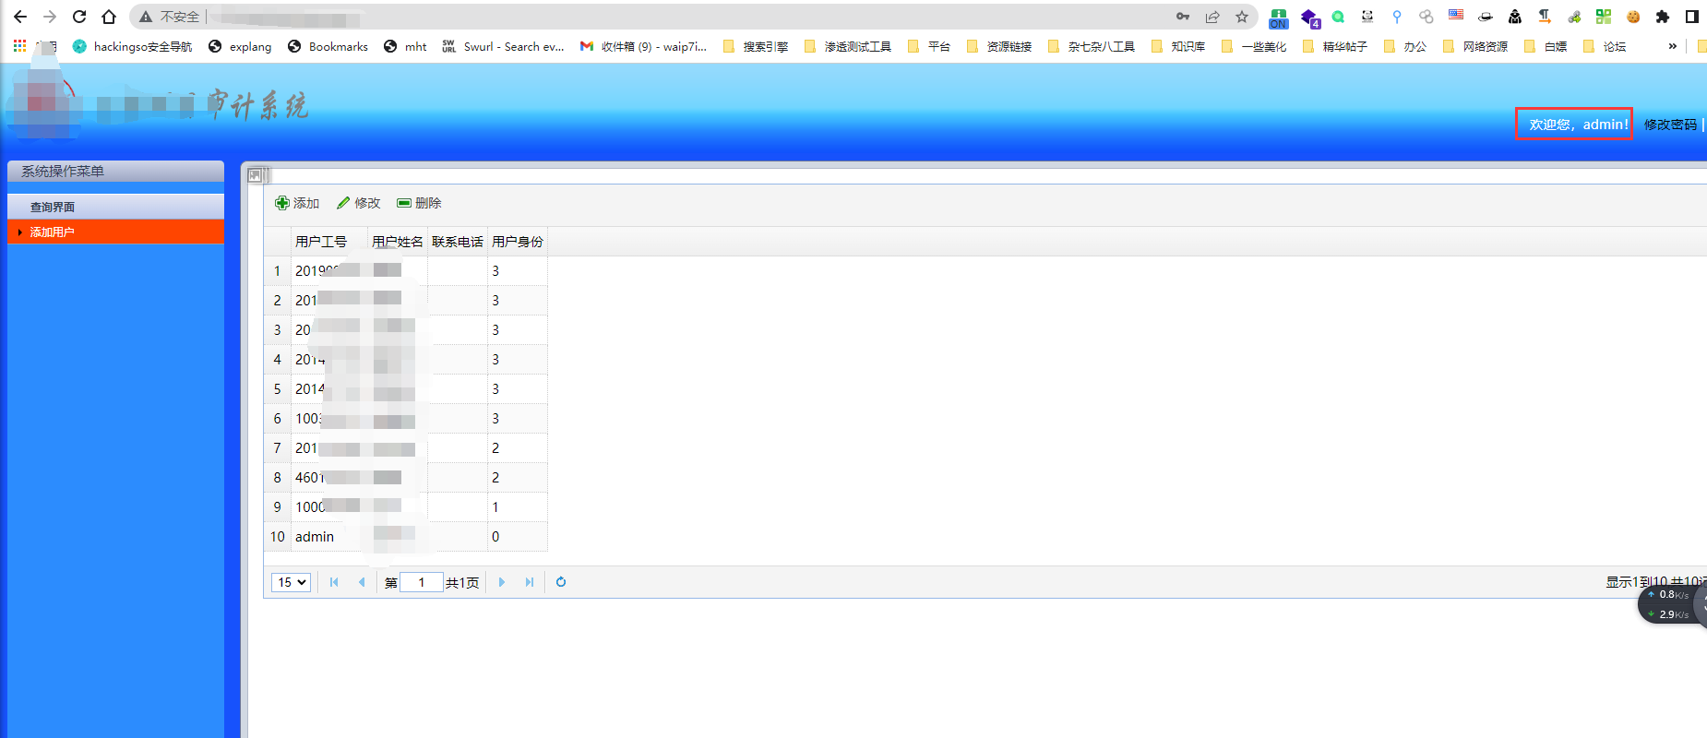Select 添加用户 in the sidebar menu
1707x738 pixels.
53,232
